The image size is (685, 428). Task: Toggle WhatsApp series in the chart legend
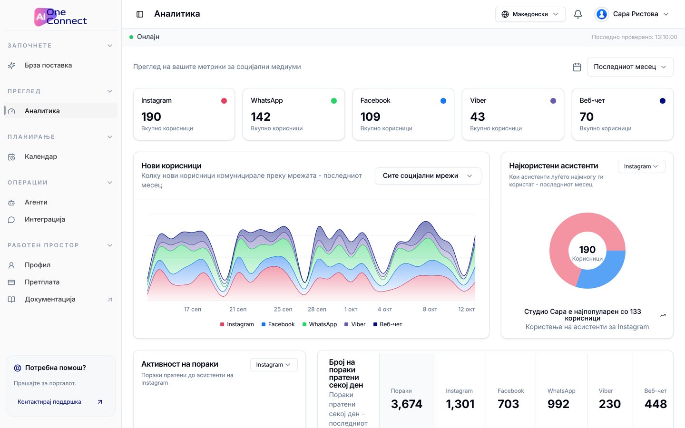[x=320, y=324]
